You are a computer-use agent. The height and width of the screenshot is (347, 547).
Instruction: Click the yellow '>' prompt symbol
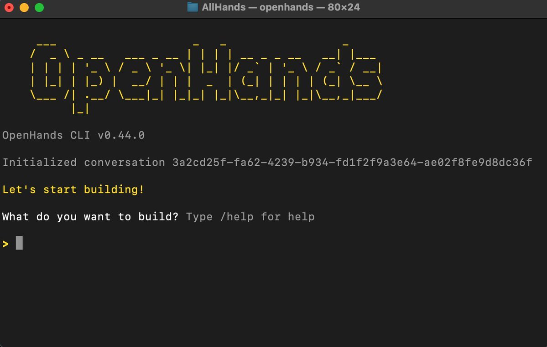pos(5,244)
